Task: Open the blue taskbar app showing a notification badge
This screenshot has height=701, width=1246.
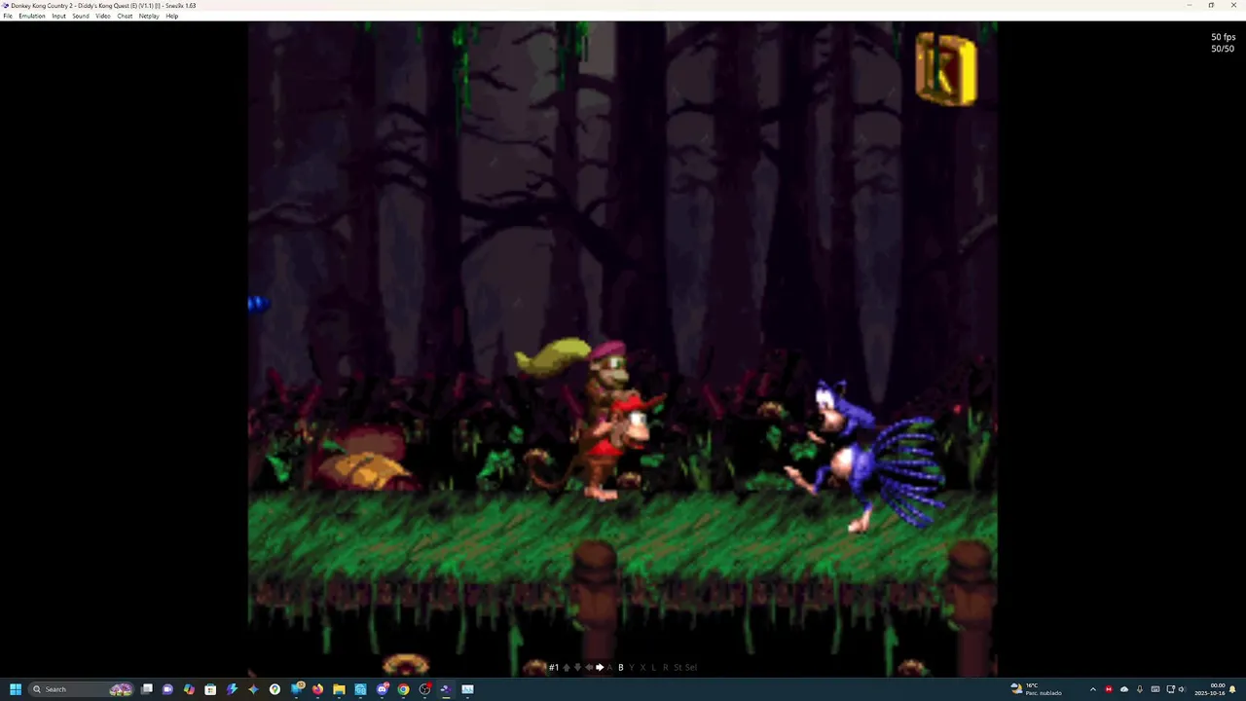Action: 297,689
